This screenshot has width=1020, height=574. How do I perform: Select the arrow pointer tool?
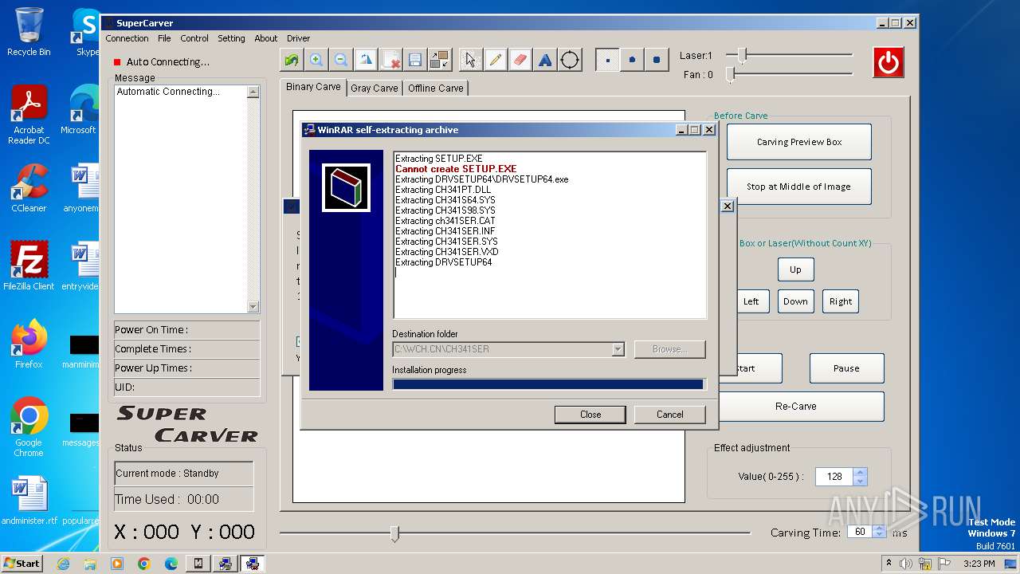click(x=470, y=60)
